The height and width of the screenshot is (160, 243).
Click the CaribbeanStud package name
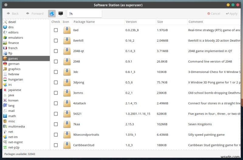click(84, 145)
